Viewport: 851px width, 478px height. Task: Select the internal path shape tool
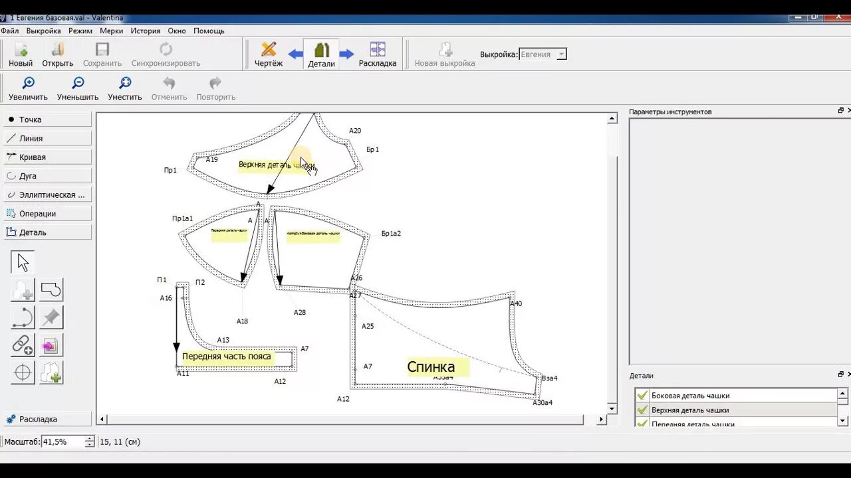click(x=51, y=290)
